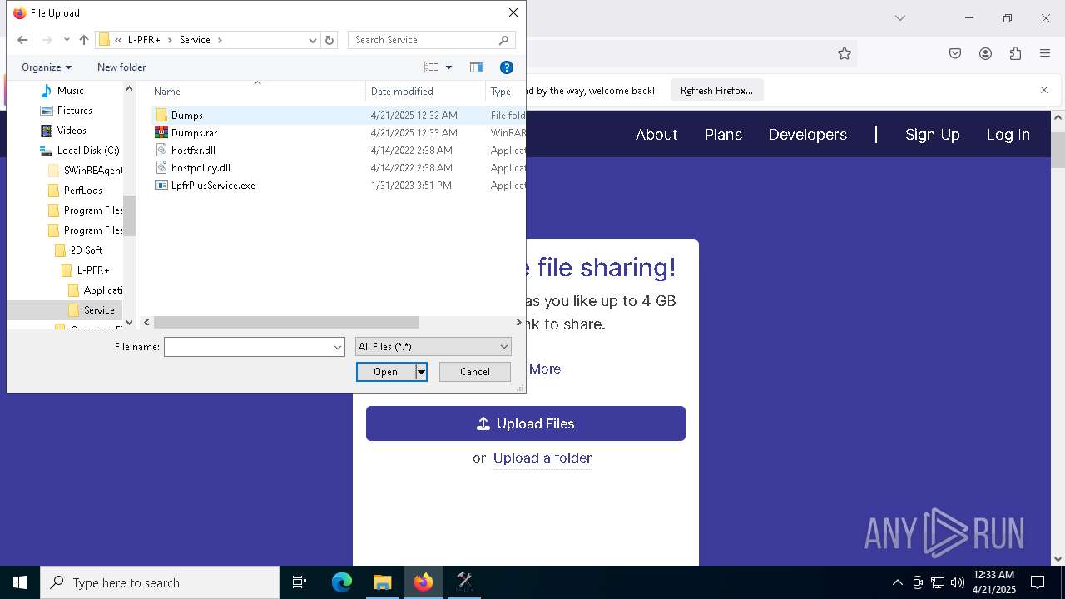Image resolution: width=1065 pixels, height=599 pixels.
Task: Dismiss the Firefox notification bar
Action: point(1044,90)
